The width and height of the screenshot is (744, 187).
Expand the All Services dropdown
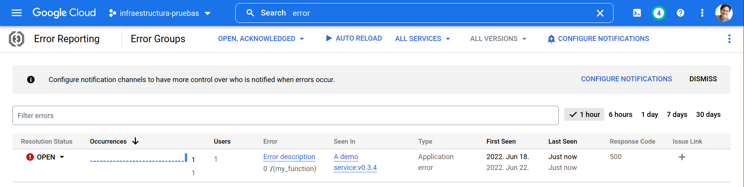[422, 39]
